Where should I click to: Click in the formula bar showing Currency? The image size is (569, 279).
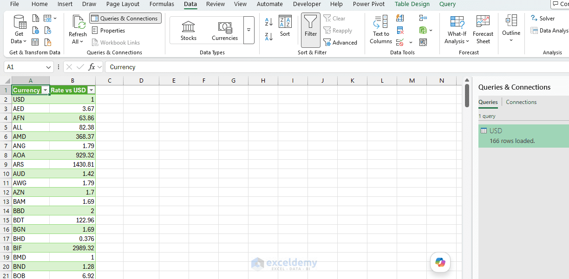click(x=337, y=67)
